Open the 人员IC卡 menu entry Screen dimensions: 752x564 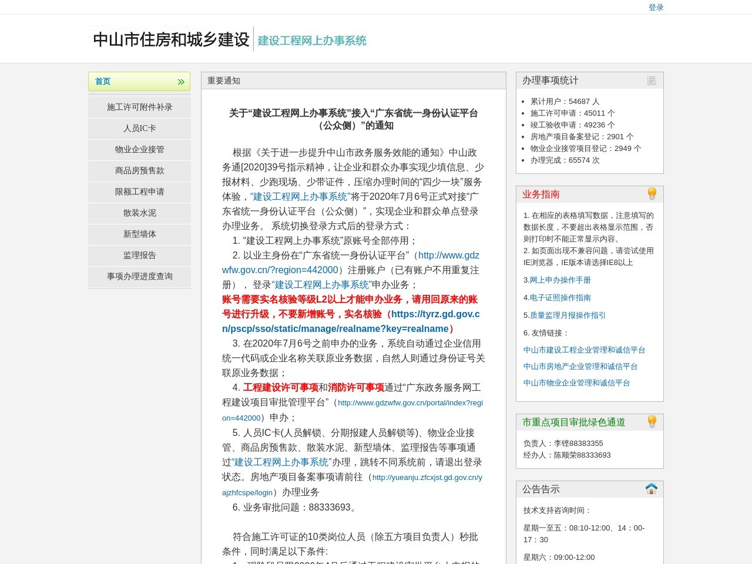(x=139, y=128)
